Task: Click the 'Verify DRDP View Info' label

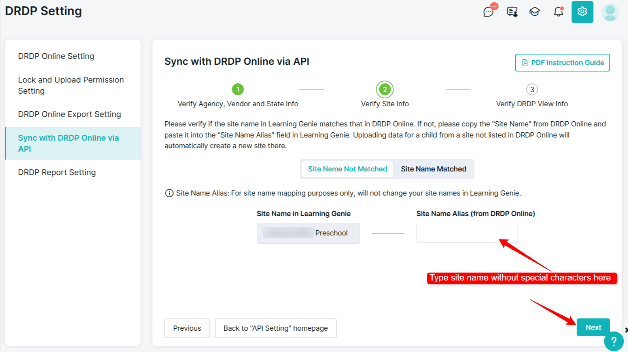Action: click(x=532, y=104)
